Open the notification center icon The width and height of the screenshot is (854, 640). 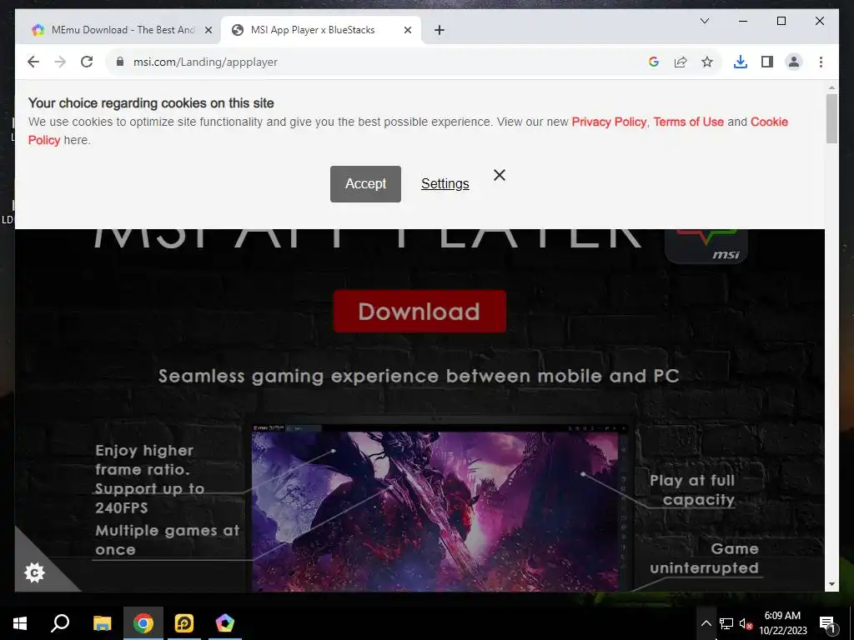tap(827, 624)
